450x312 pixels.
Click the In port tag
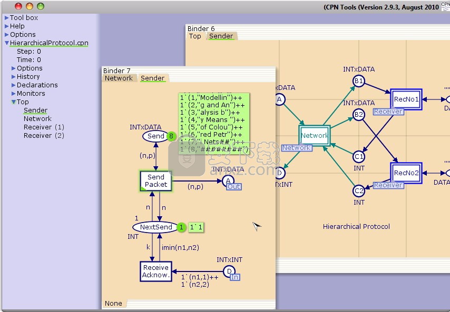(235, 277)
